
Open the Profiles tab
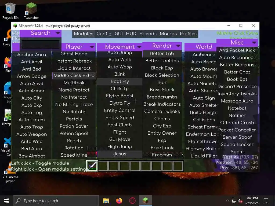188,34
